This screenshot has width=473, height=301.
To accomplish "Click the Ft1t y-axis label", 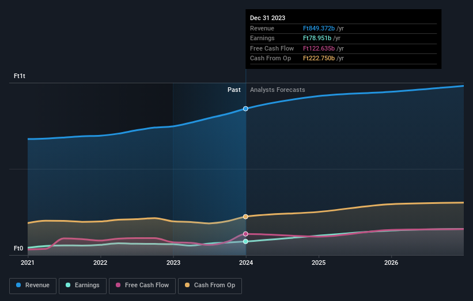I will tap(20, 76).
